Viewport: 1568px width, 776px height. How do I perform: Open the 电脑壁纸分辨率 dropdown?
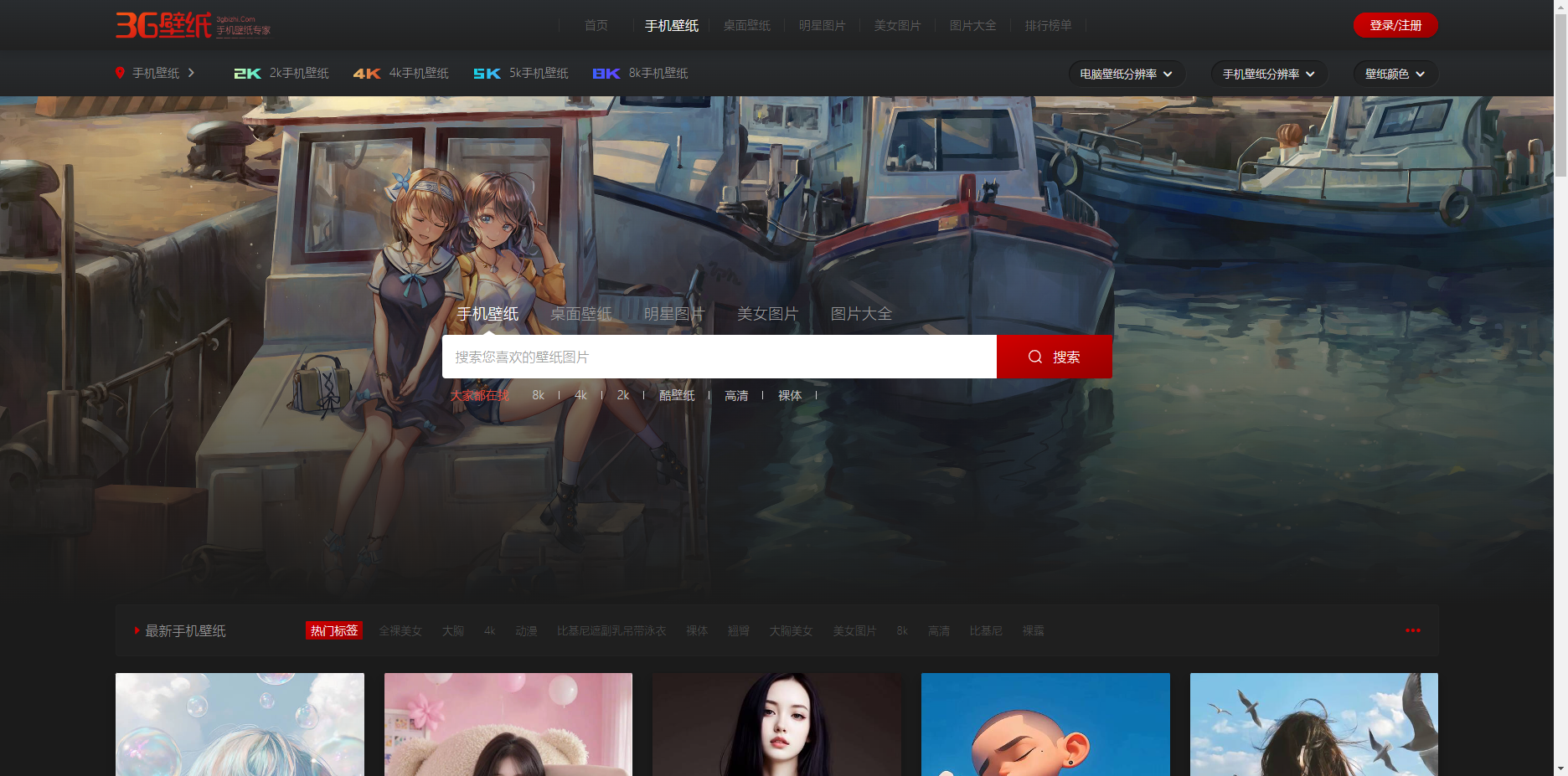pos(1127,74)
